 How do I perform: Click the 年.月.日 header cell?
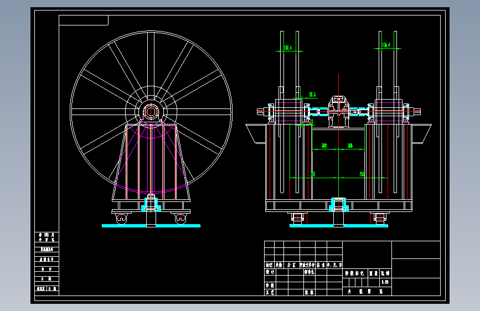334,265
